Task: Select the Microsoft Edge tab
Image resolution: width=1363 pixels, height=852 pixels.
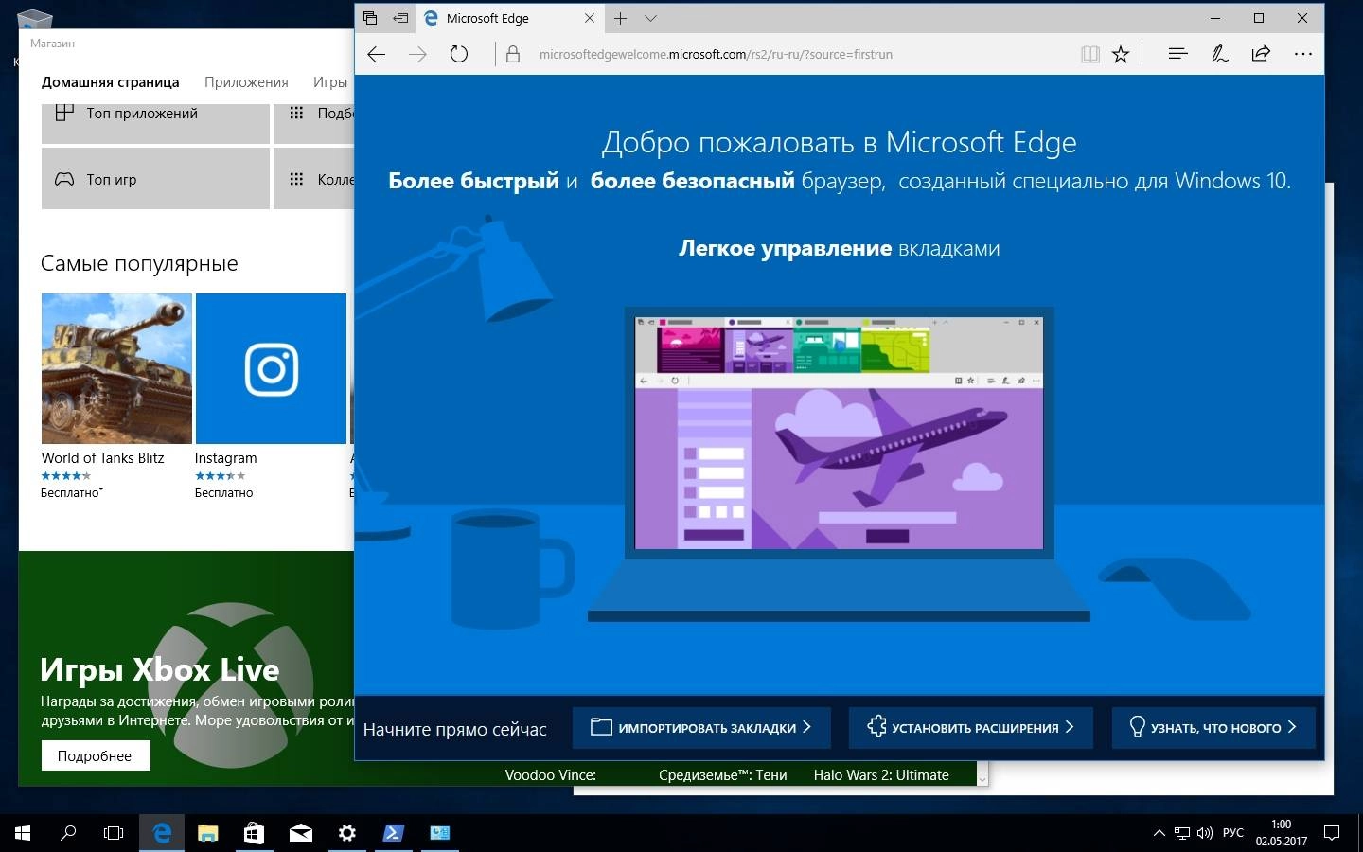Action: pyautogui.click(x=511, y=18)
